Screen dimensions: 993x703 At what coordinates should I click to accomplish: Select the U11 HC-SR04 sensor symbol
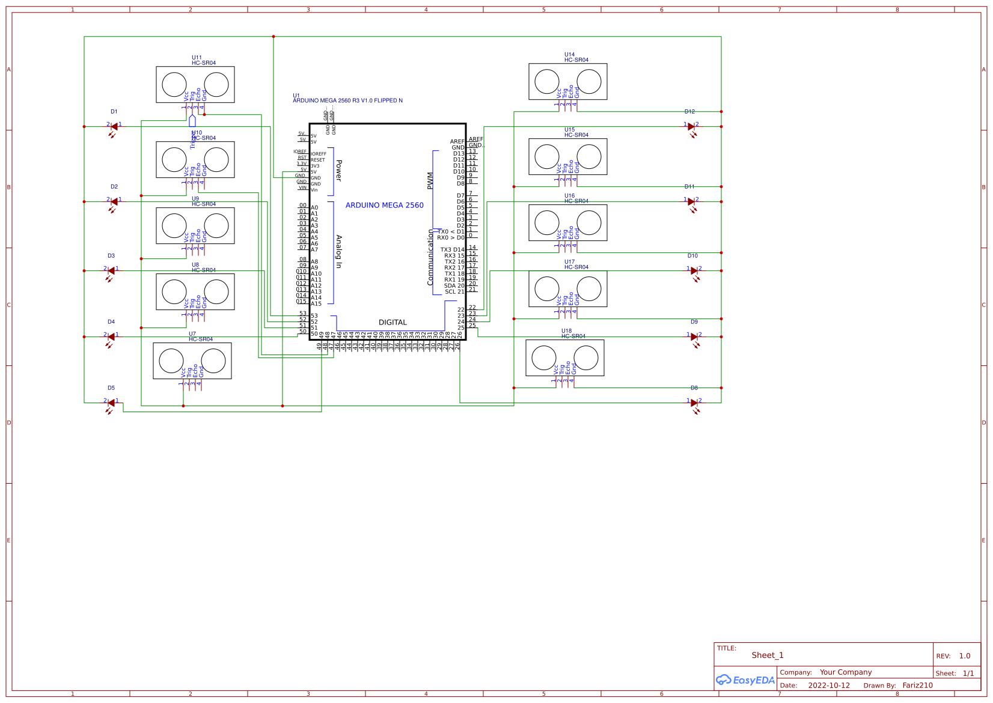tap(195, 84)
